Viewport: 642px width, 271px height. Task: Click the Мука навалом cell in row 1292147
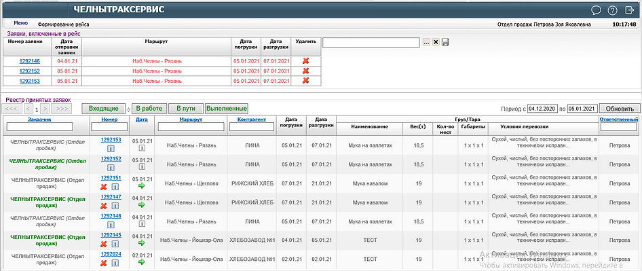(369, 202)
